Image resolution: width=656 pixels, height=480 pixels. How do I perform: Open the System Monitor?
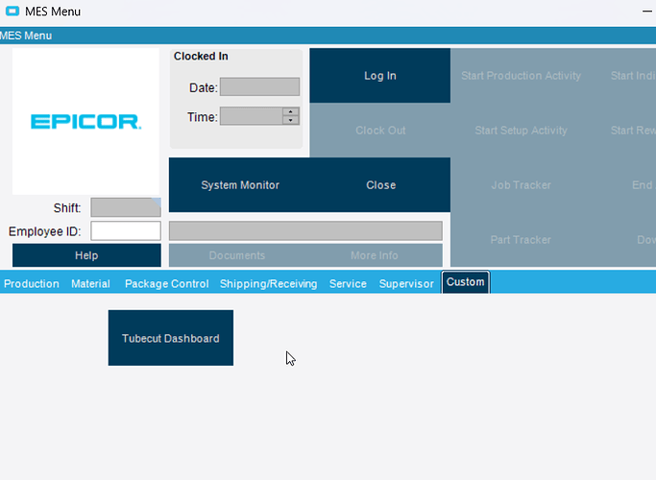coord(240,185)
